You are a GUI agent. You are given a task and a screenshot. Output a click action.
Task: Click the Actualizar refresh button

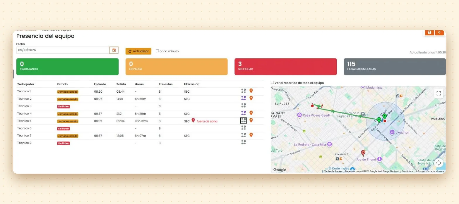click(x=138, y=51)
